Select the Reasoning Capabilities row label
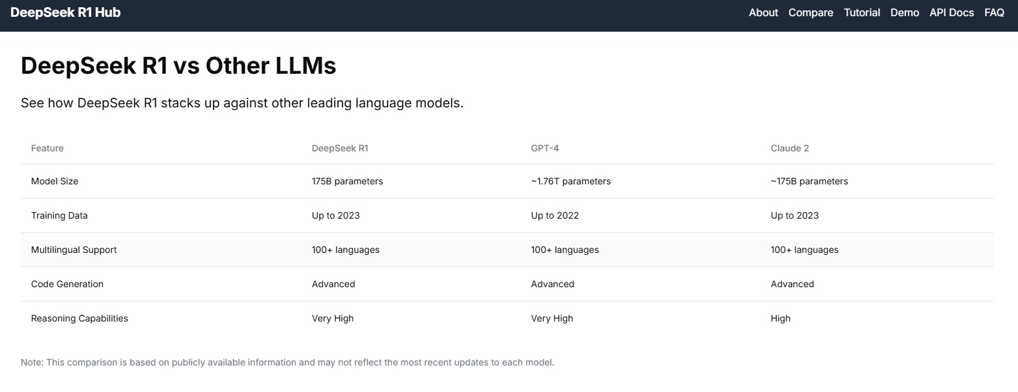The height and width of the screenshot is (392, 1018). pyautogui.click(x=80, y=318)
